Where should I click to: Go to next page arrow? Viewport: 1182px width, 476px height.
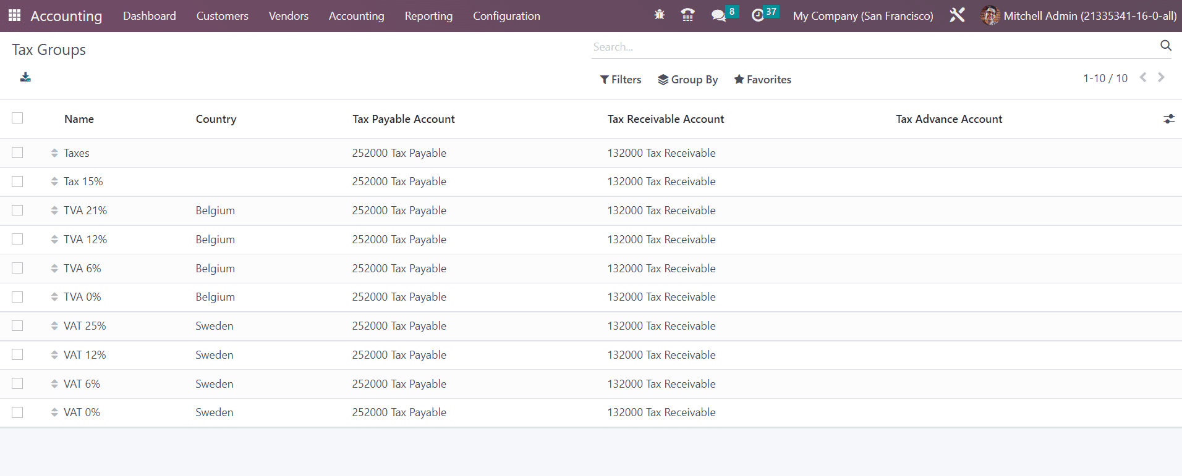pyautogui.click(x=1161, y=78)
